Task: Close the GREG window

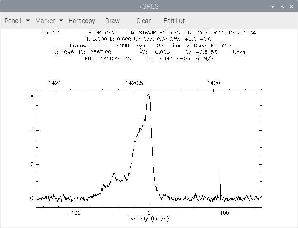Action: coord(292,6)
